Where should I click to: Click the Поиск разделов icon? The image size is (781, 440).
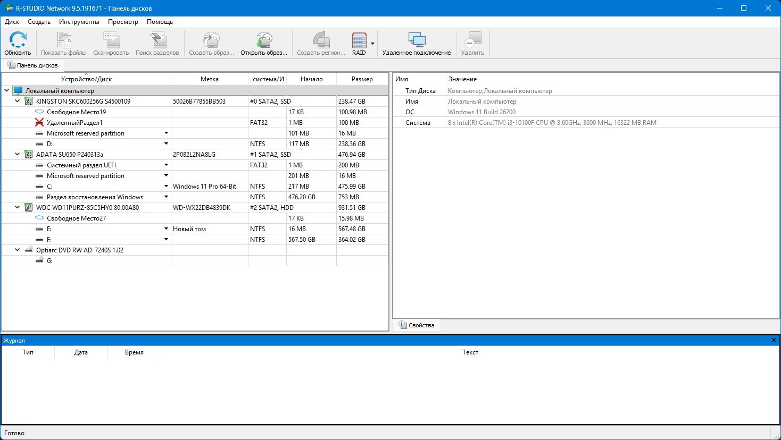click(157, 40)
